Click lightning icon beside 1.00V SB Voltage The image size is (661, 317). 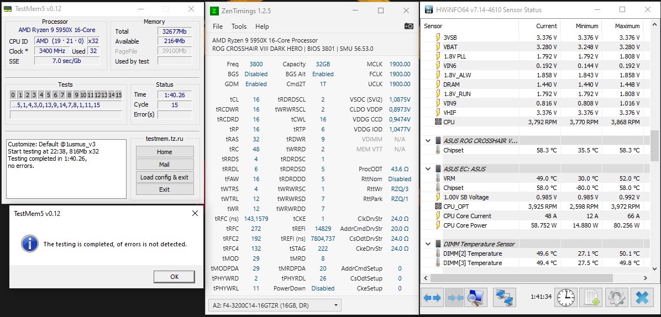[438, 197]
